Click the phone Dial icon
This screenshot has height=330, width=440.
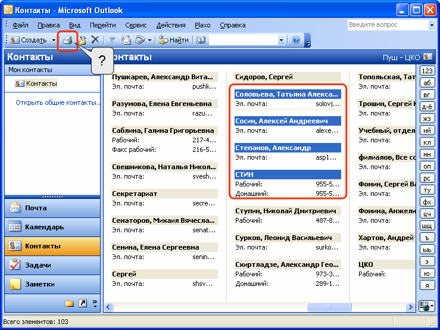pyautogui.click(x=140, y=40)
